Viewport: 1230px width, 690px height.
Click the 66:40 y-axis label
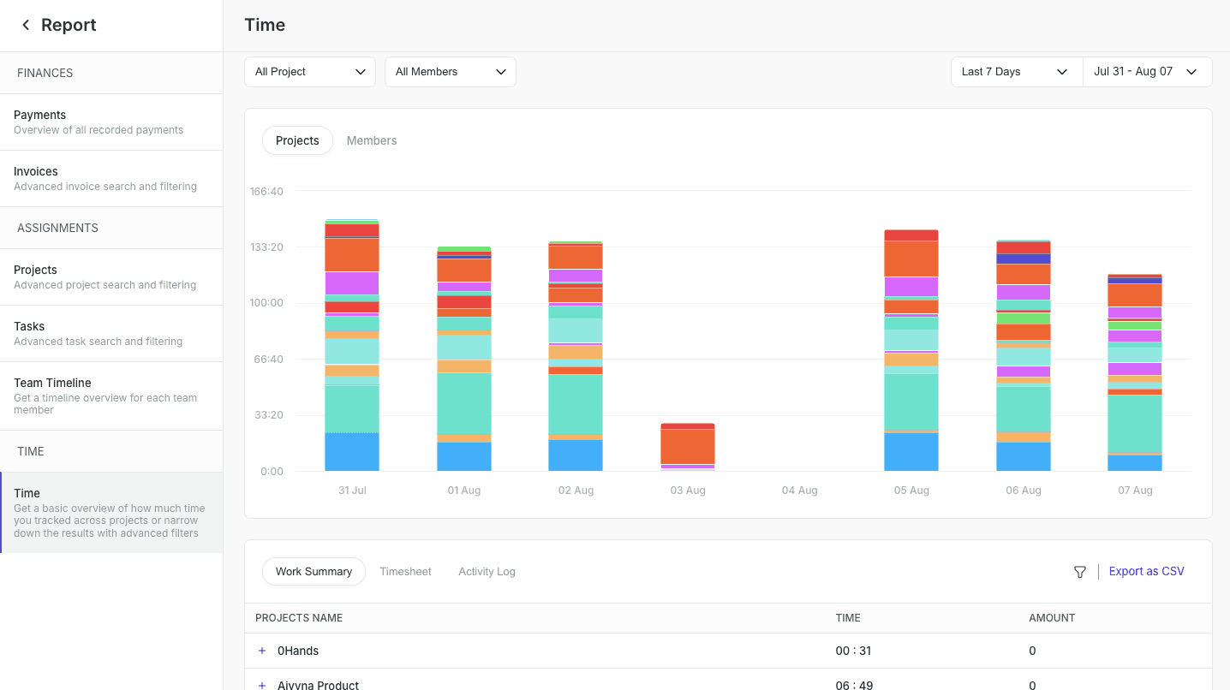[x=269, y=359]
